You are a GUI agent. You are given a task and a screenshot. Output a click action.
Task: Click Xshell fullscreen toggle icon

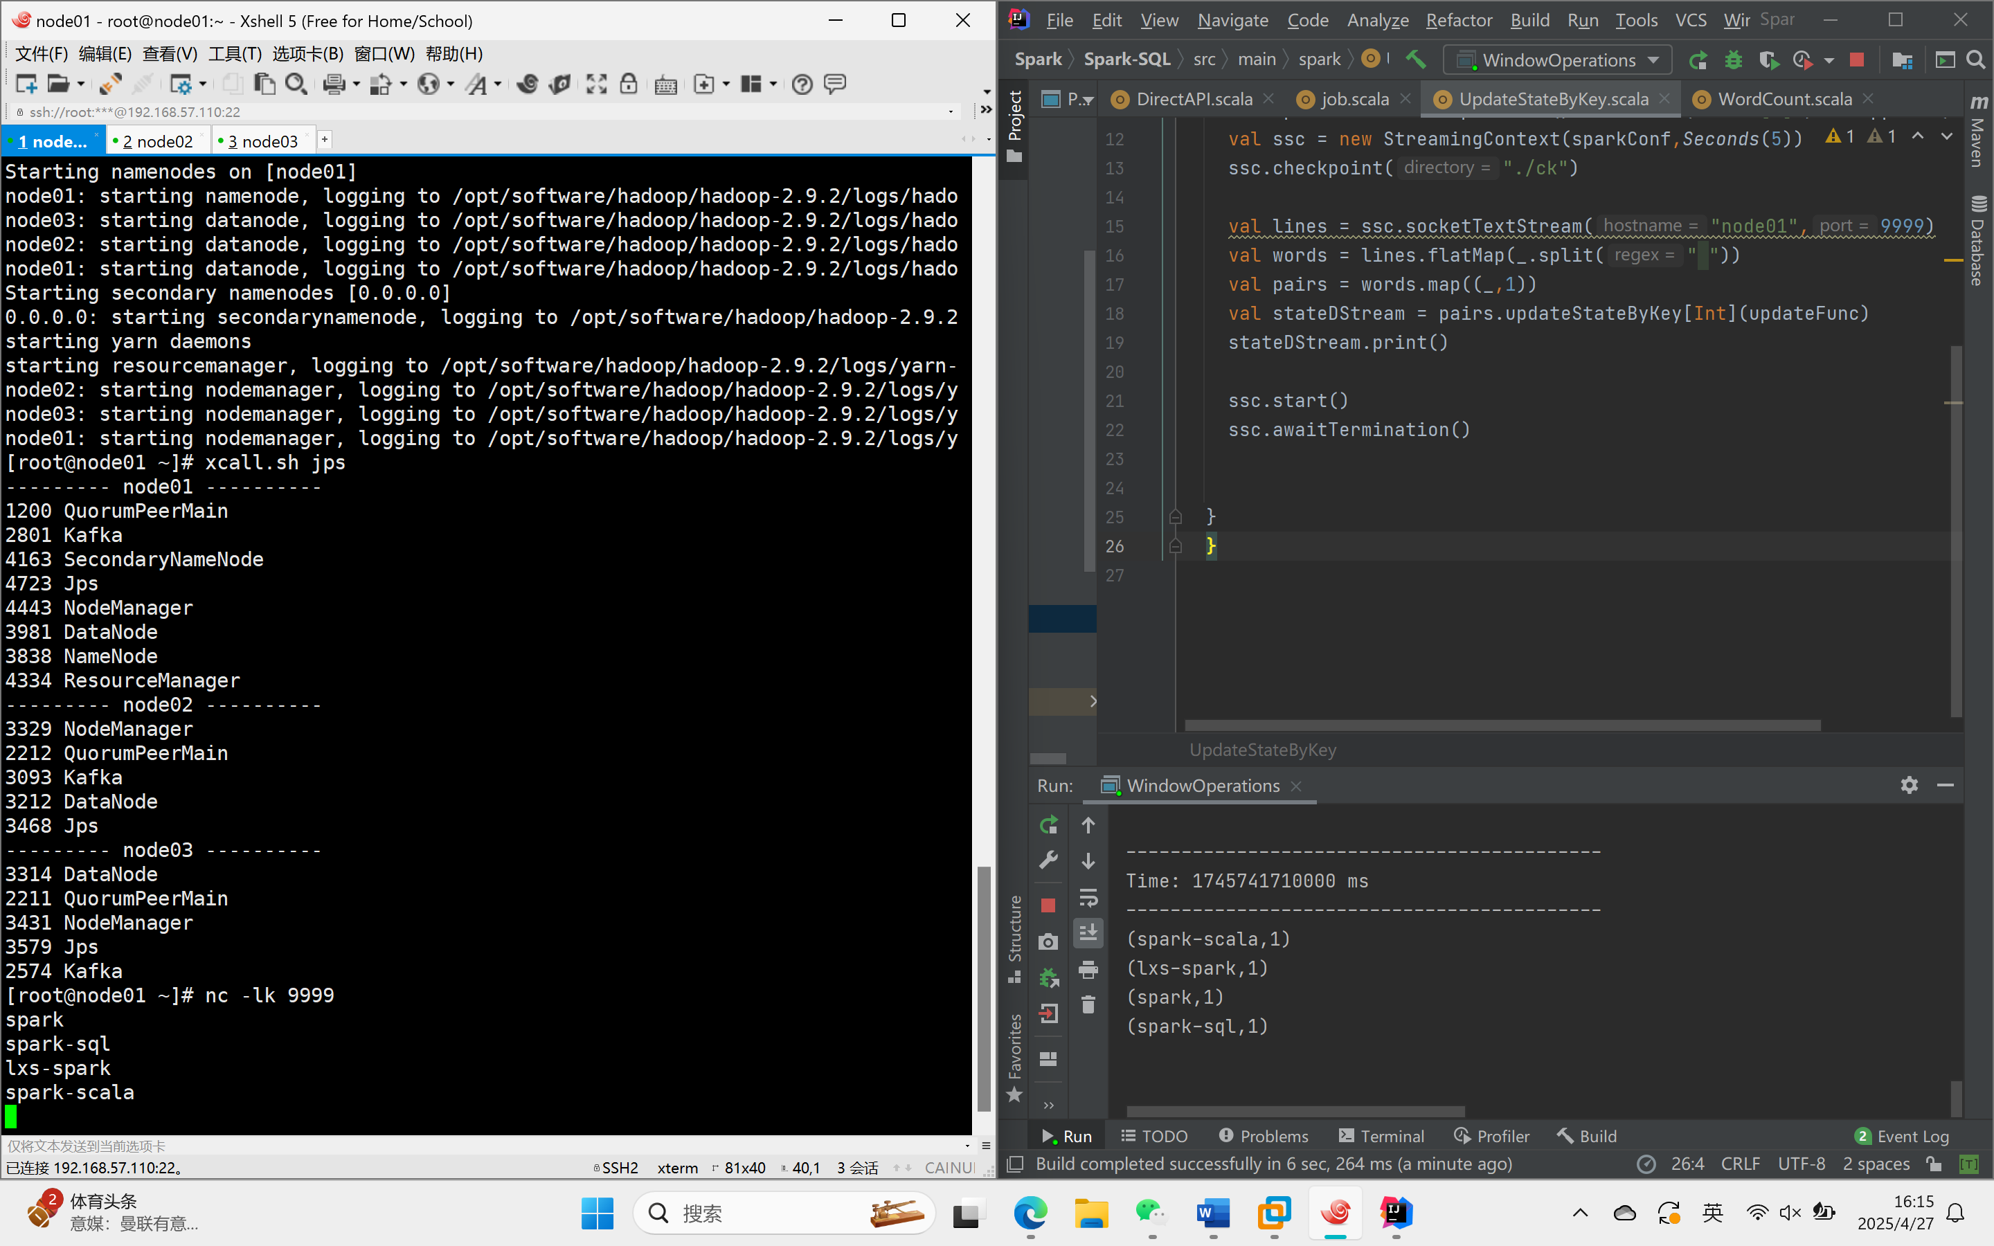pos(597,84)
